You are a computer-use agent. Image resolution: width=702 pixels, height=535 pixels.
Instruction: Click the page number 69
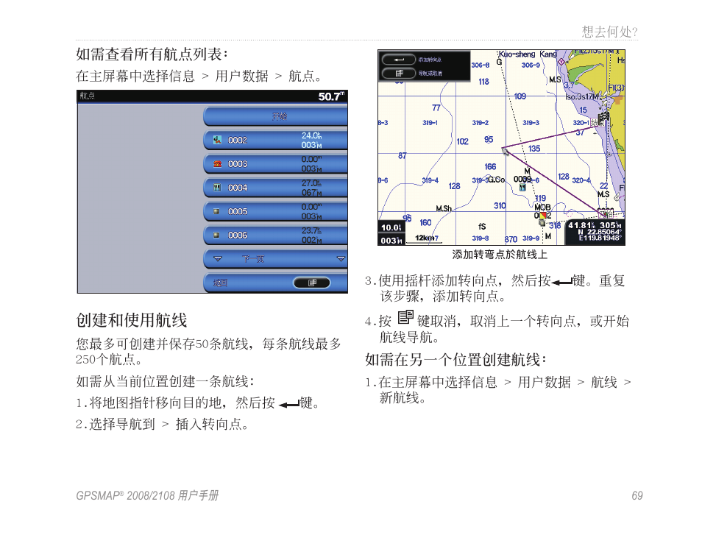coord(637,495)
